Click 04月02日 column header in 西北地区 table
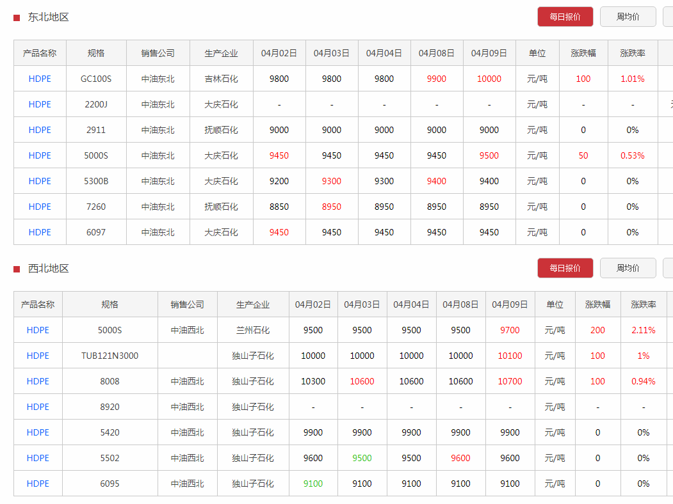673x504 pixels. coord(313,304)
